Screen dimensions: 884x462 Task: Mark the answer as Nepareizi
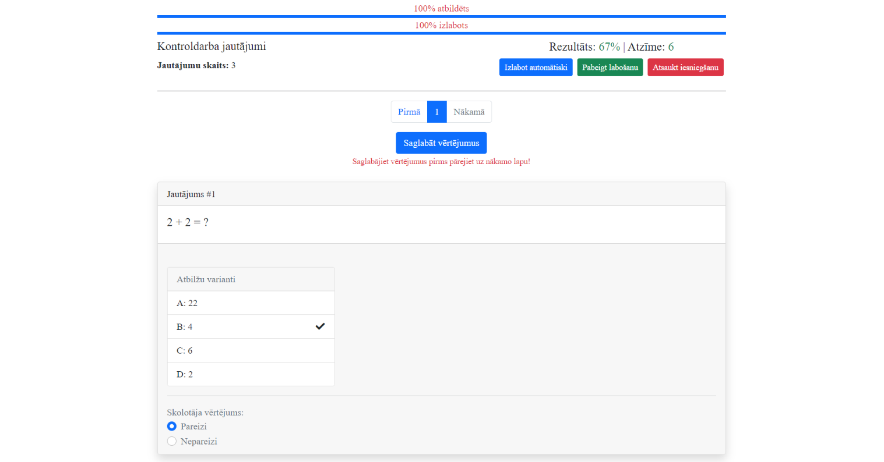[172, 442]
